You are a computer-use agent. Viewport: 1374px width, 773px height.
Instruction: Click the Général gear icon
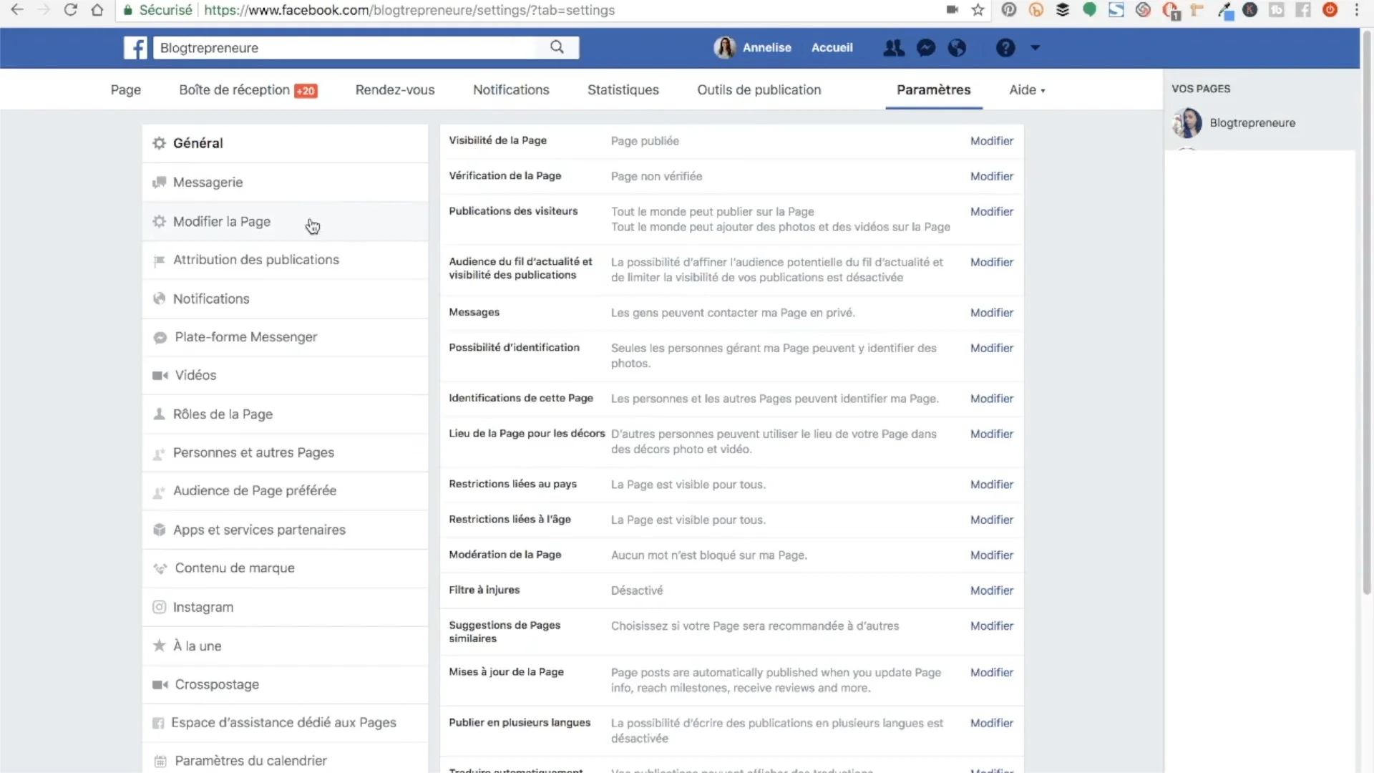159,143
